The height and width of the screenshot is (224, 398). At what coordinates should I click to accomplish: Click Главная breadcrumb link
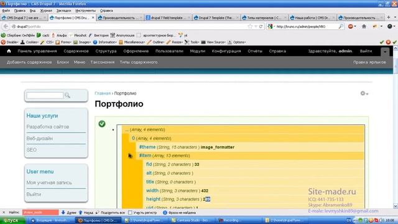103,93
